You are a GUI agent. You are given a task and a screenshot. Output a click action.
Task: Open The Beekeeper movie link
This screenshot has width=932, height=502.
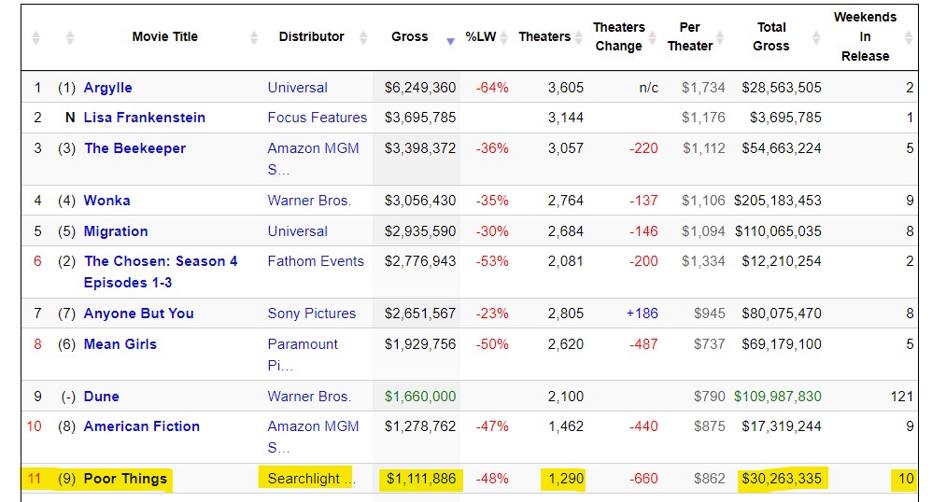134,148
